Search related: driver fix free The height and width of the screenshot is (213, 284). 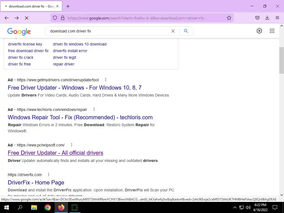coord(19,64)
